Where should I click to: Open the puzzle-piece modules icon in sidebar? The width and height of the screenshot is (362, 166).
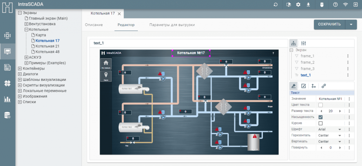pos(7,83)
